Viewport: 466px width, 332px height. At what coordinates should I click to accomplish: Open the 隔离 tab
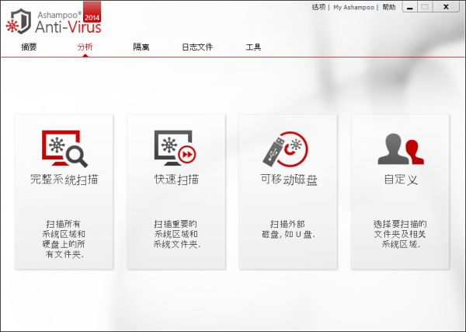click(x=141, y=47)
